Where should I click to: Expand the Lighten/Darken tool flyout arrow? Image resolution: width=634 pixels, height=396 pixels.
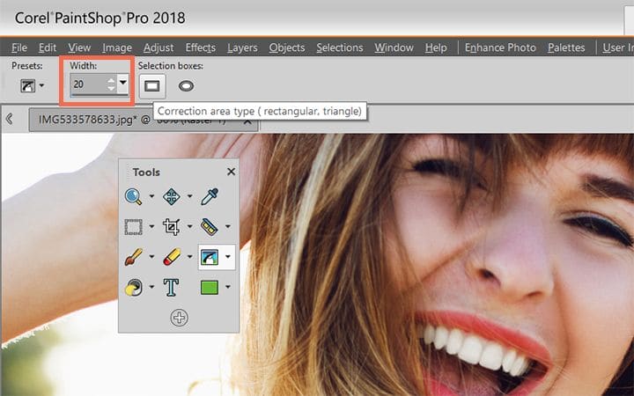pos(151,287)
